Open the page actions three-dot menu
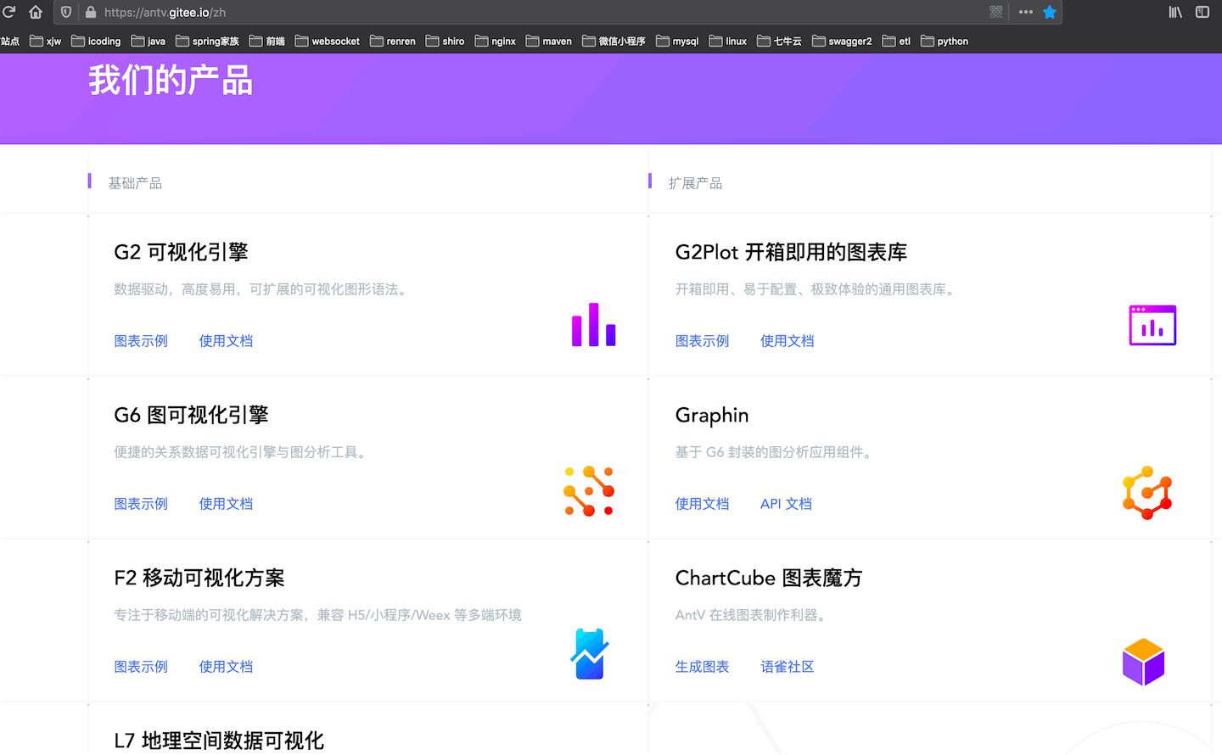Screen dimensions: 1222x755 tap(1026, 12)
